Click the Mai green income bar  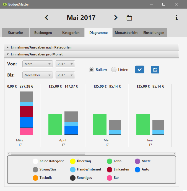point(100,124)
